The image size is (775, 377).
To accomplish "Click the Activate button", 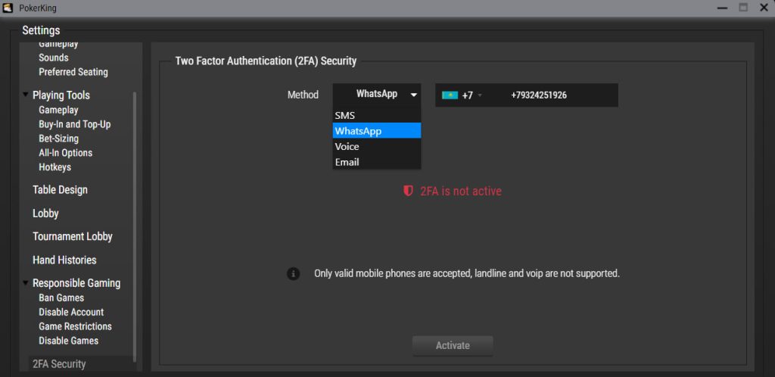I will (x=453, y=345).
